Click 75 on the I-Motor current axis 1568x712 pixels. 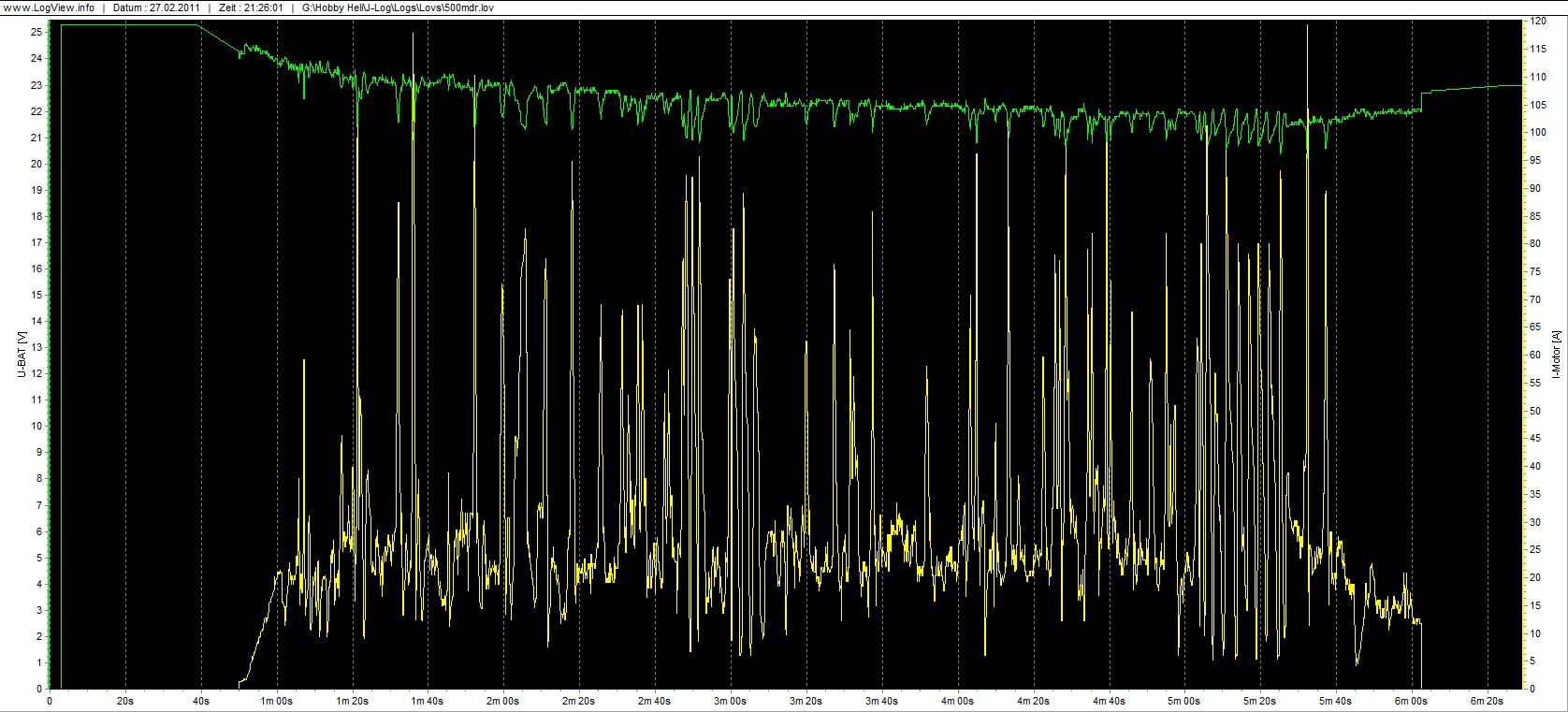[x=1535, y=271]
